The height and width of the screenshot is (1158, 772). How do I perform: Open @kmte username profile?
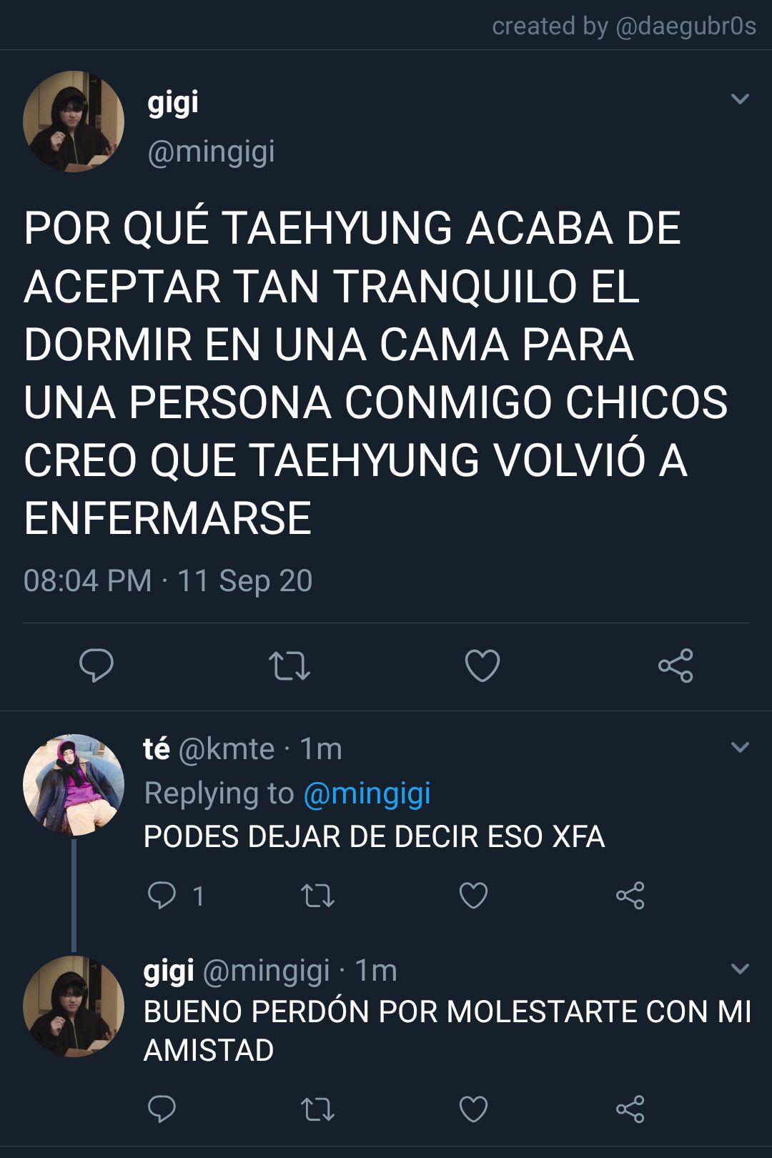point(226,749)
